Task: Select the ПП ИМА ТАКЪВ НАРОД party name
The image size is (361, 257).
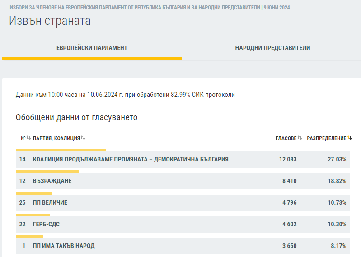Action: 64,246
